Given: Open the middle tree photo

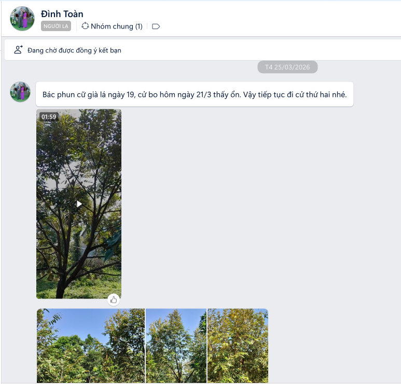Looking at the screenshot, I should pos(176,346).
